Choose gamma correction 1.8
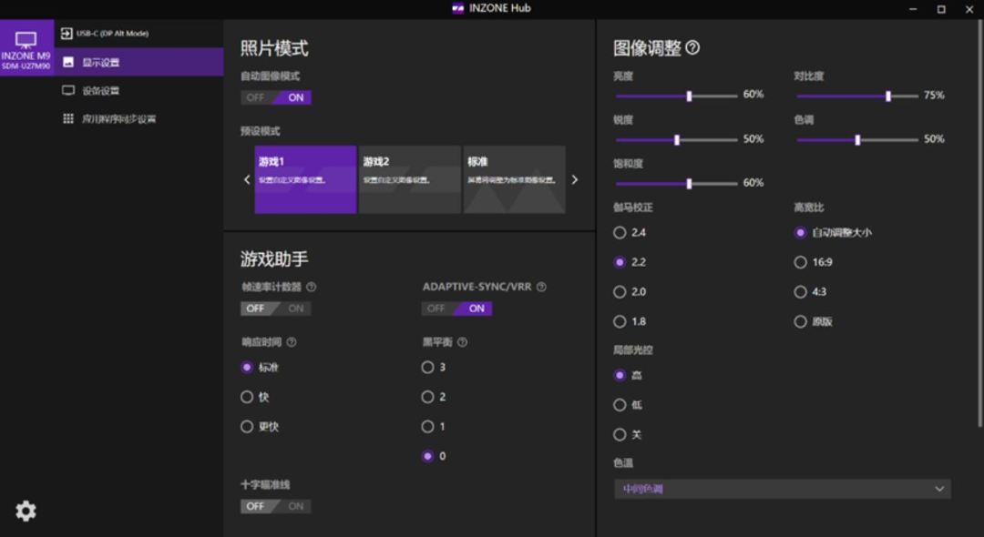 pos(620,321)
